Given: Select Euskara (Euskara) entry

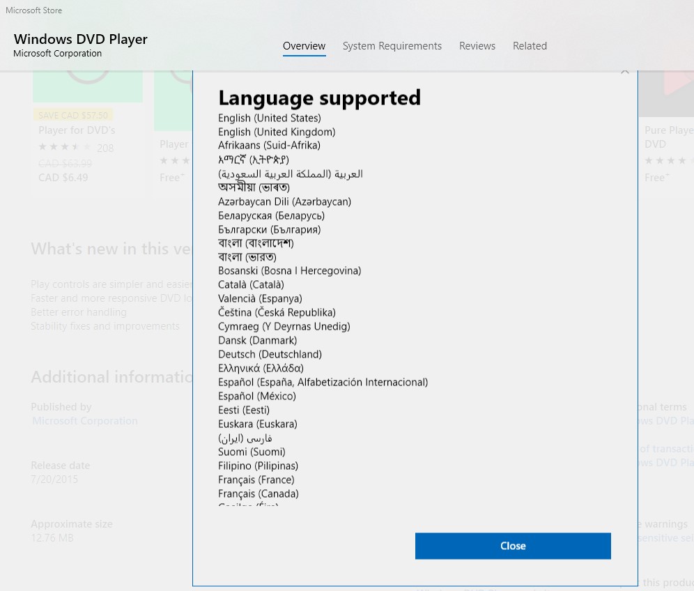Looking at the screenshot, I should [x=258, y=424].
